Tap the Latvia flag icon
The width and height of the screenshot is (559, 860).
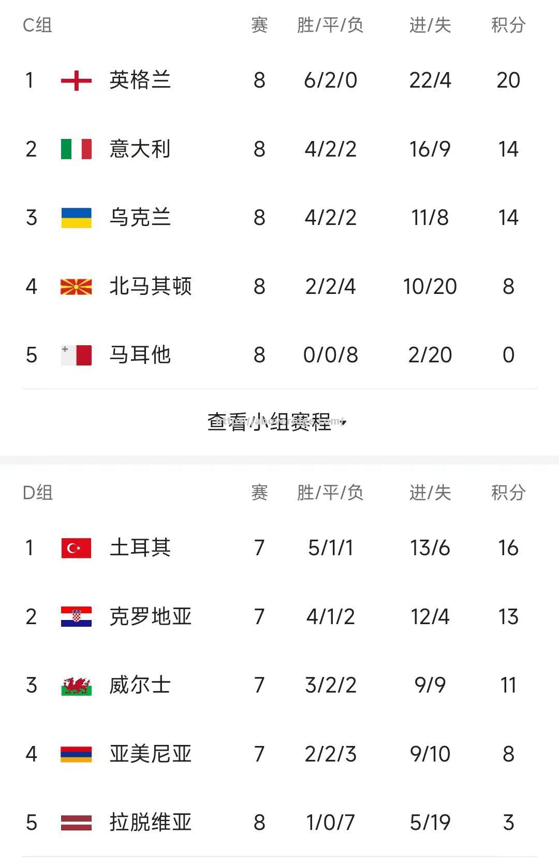[76, 823]
